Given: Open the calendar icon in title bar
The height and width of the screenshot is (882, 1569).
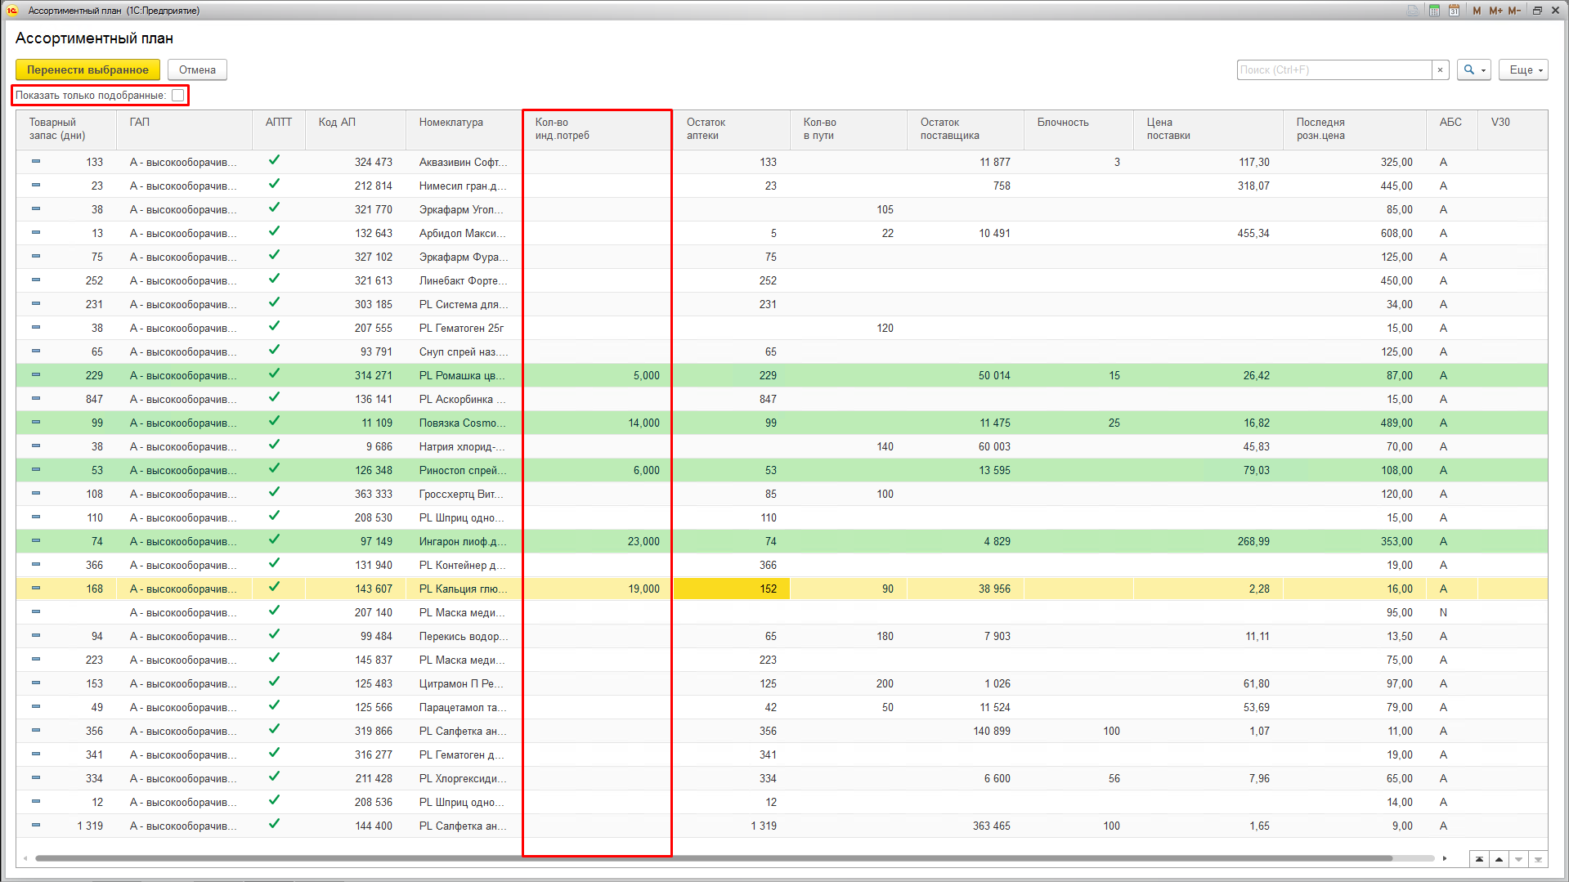Looking at the screenshot, I should tap(1454, 11).
